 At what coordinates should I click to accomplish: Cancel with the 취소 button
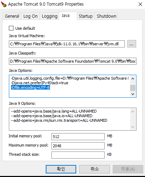point(95,169)
